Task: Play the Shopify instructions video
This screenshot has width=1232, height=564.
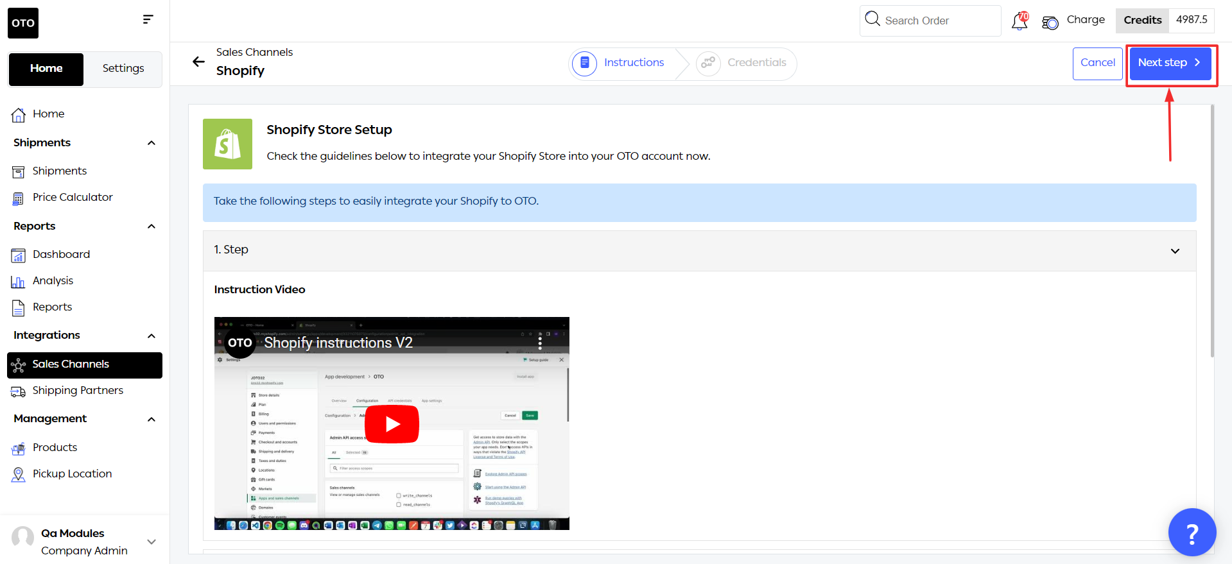Action: click(392, 424)
